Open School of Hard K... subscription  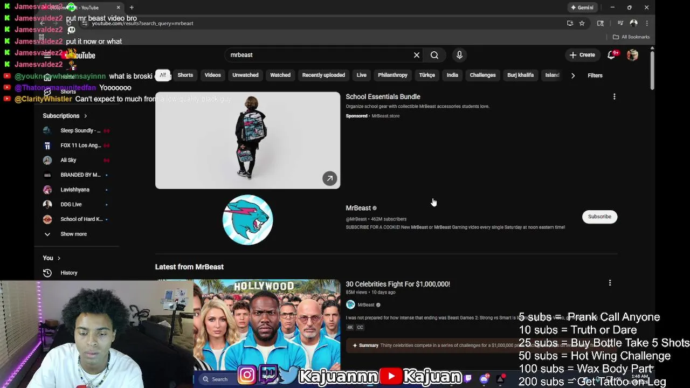[75, 219]
